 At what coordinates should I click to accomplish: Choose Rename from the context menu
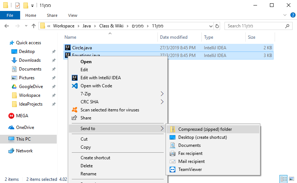pos(88,174)
